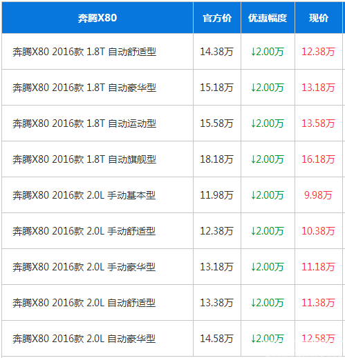The height and width of the screenshot is (358, 345).
Task: Click discount ↓2.00万 in 自动旗舰型 row
Action: (268, 159)
